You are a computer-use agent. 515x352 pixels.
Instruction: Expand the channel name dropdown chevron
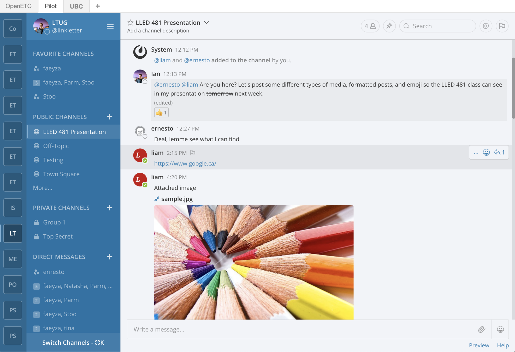[206, 23]
